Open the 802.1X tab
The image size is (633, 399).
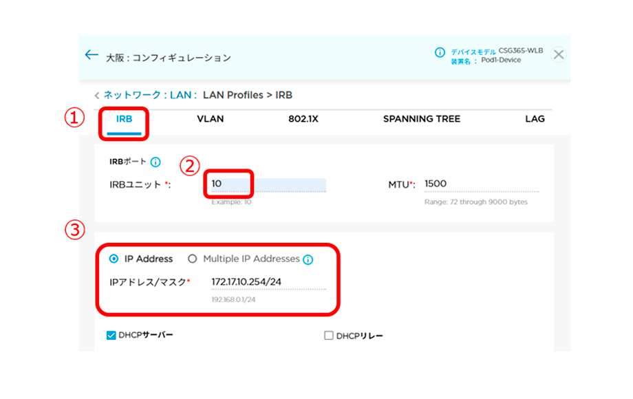(x=303, y=119)
